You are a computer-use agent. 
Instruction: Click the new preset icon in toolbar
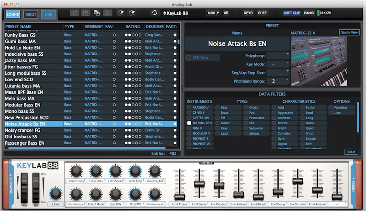[75, 13]
